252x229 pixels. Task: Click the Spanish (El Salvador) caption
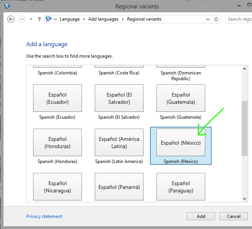coord(119,117)
